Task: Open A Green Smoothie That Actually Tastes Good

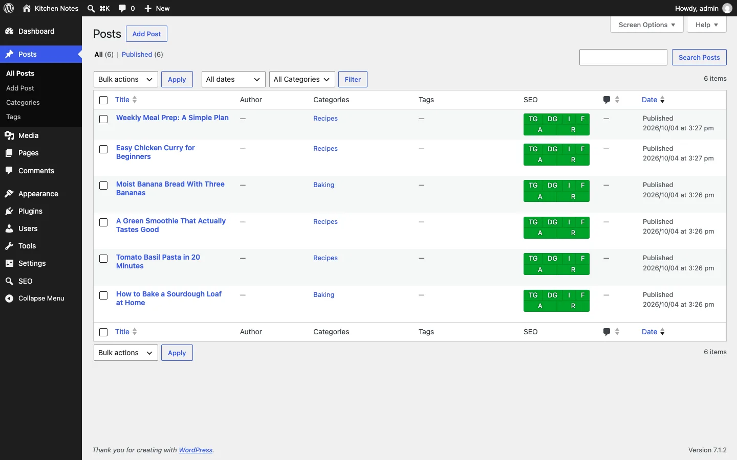Action: [171, 225]
